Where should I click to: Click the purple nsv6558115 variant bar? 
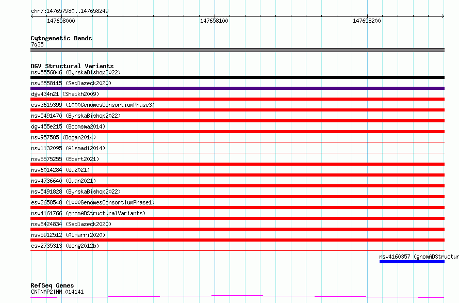(237, 88)
